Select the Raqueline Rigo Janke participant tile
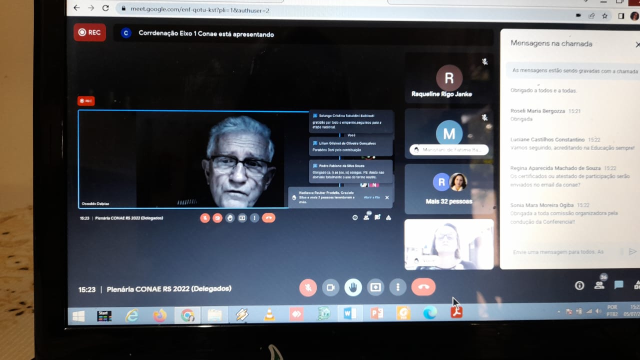This screenshot has height=360, width=640. coord(448,78)
